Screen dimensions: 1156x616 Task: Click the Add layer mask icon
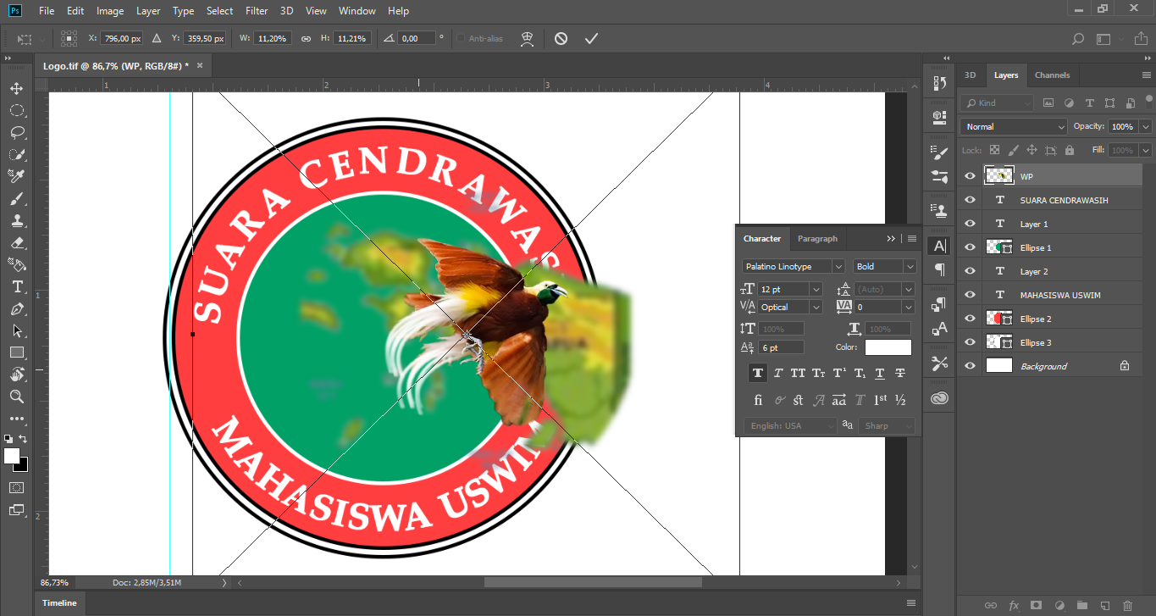coord(1036,606)
